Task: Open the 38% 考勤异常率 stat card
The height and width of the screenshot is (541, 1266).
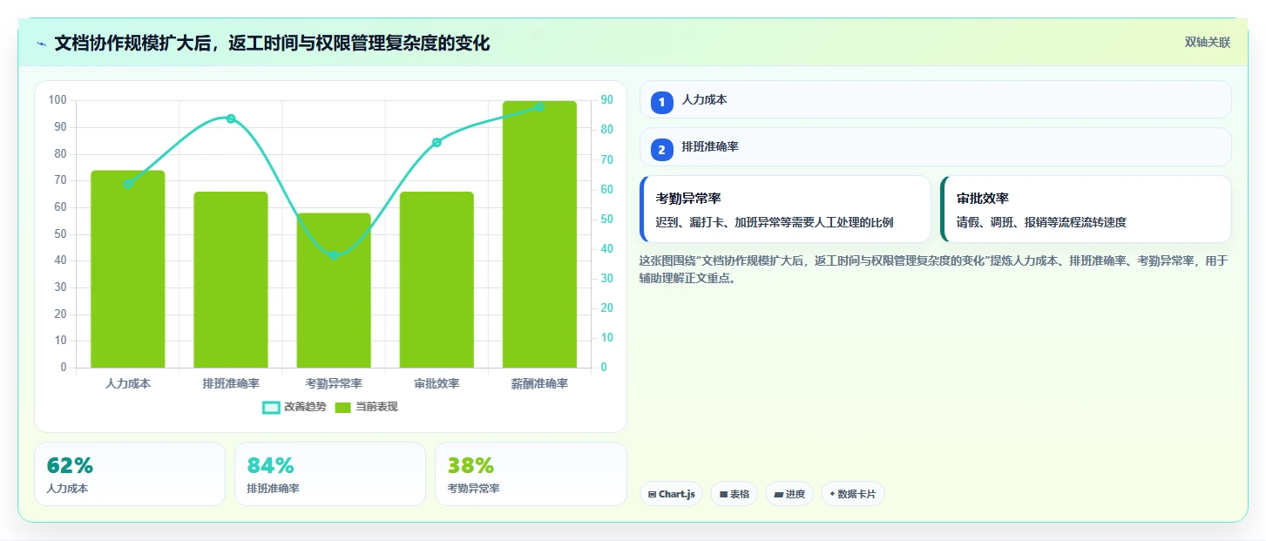Action: tap(531, 474)
